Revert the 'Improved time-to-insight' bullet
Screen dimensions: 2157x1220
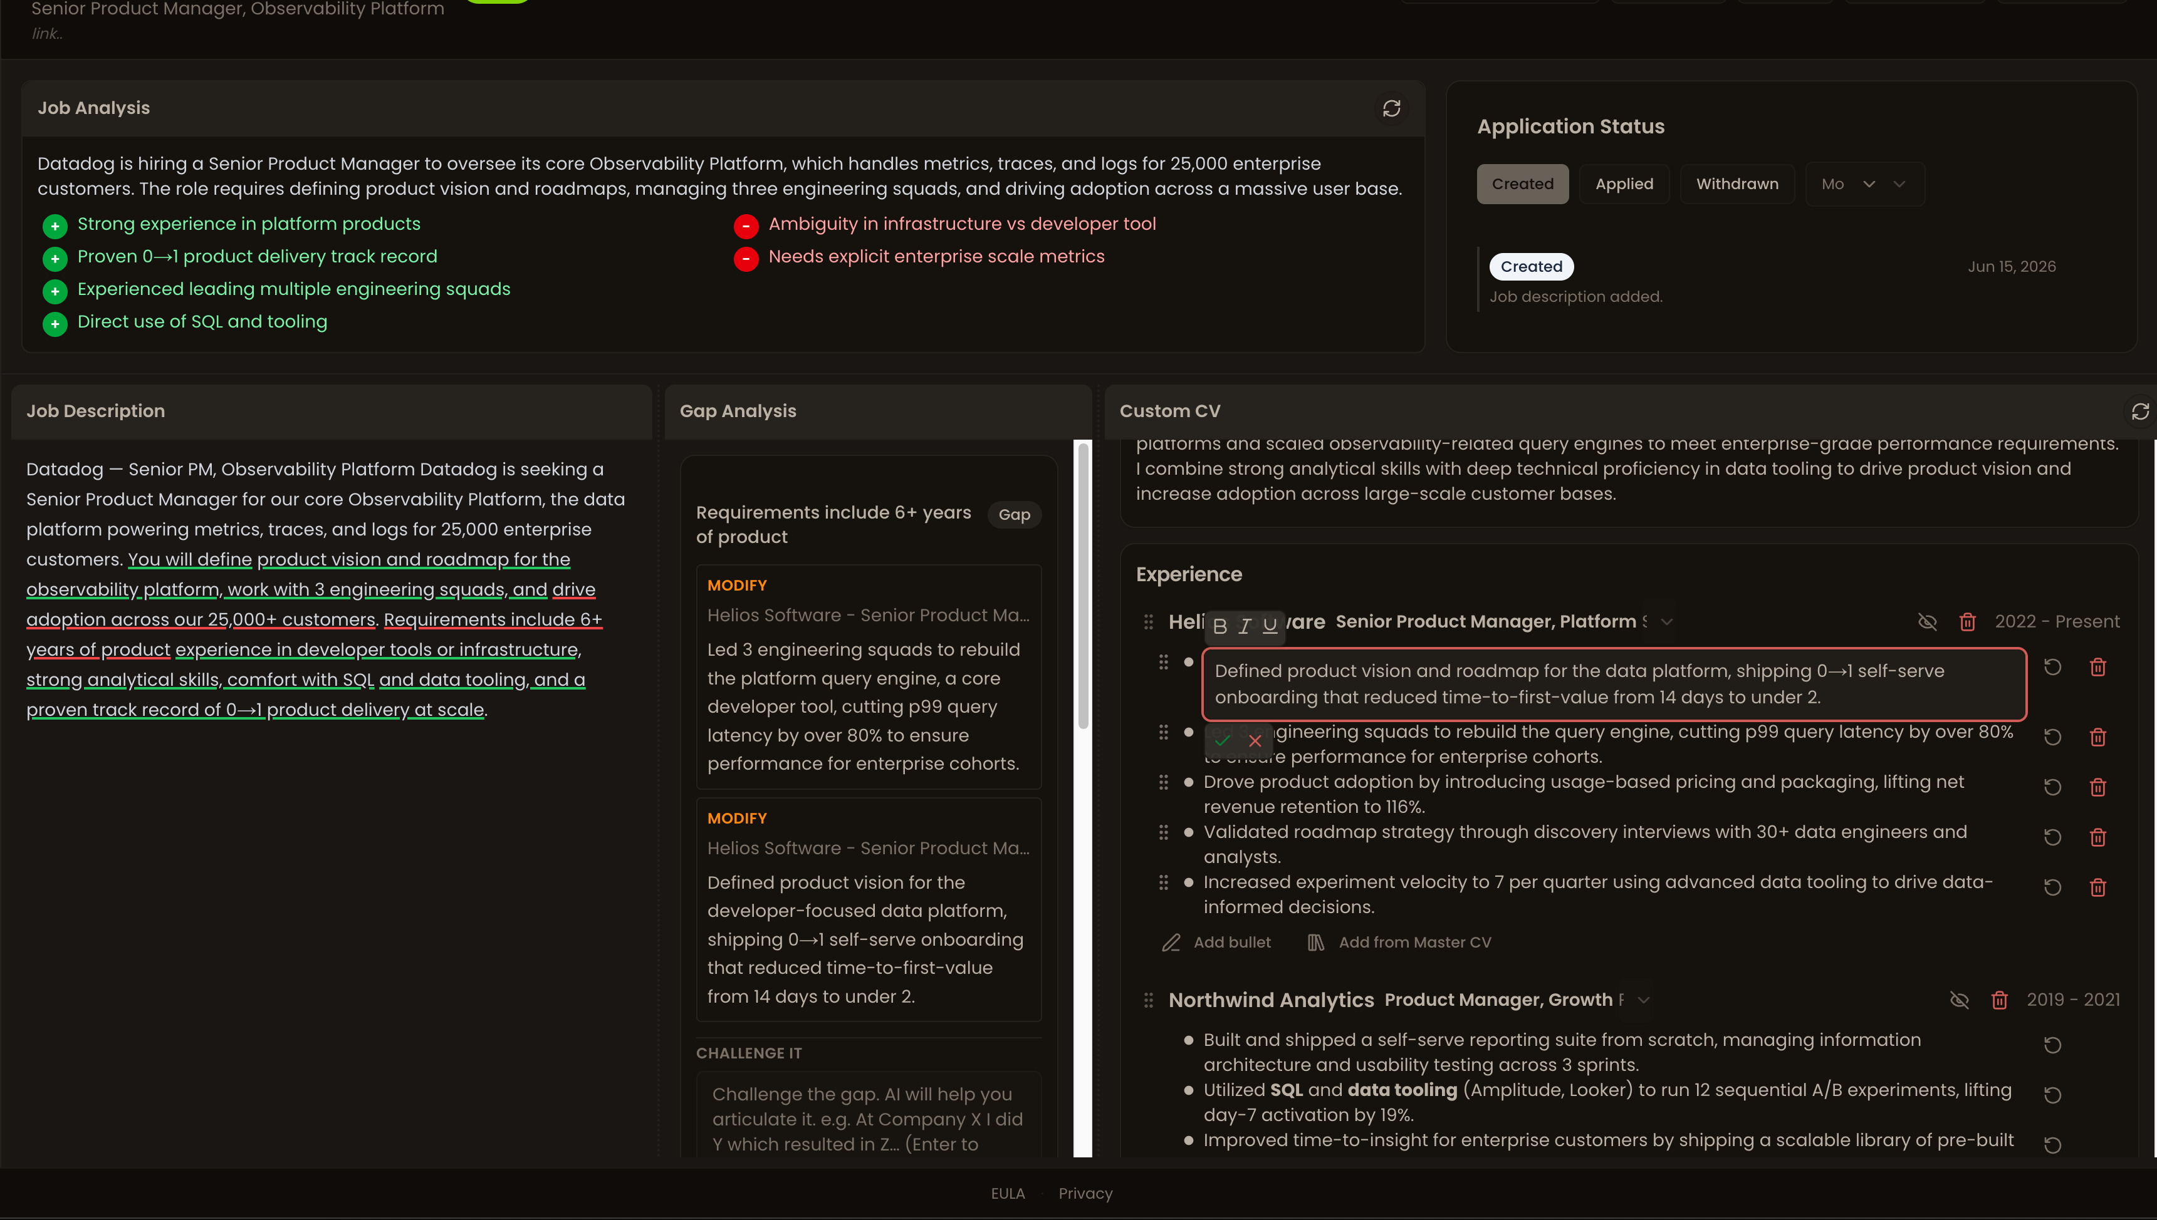pos(2052,1145)
